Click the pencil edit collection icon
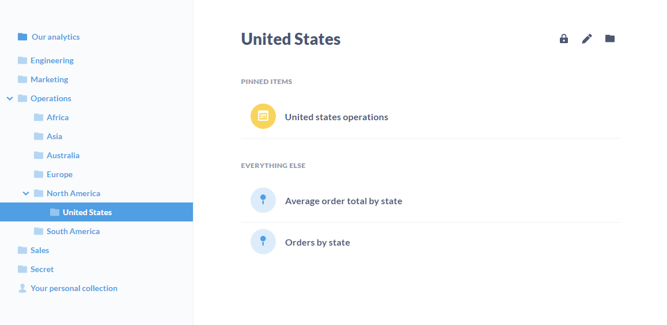 pos(587,39)
